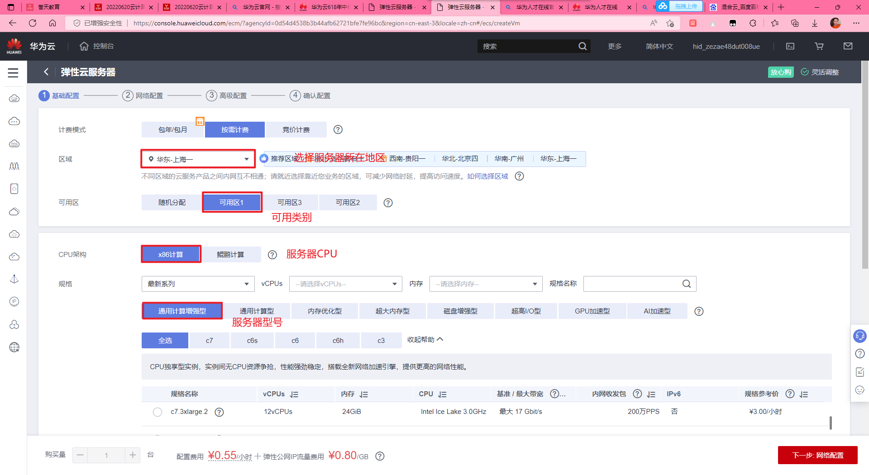The width and height of the screenshot is (869, 475).
Task: Open the 区域 region dropdown
Action: pos(198,159)
